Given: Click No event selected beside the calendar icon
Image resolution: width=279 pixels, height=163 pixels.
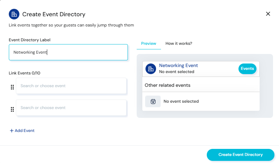Looking at the screenshot, I should coord(181,101).
